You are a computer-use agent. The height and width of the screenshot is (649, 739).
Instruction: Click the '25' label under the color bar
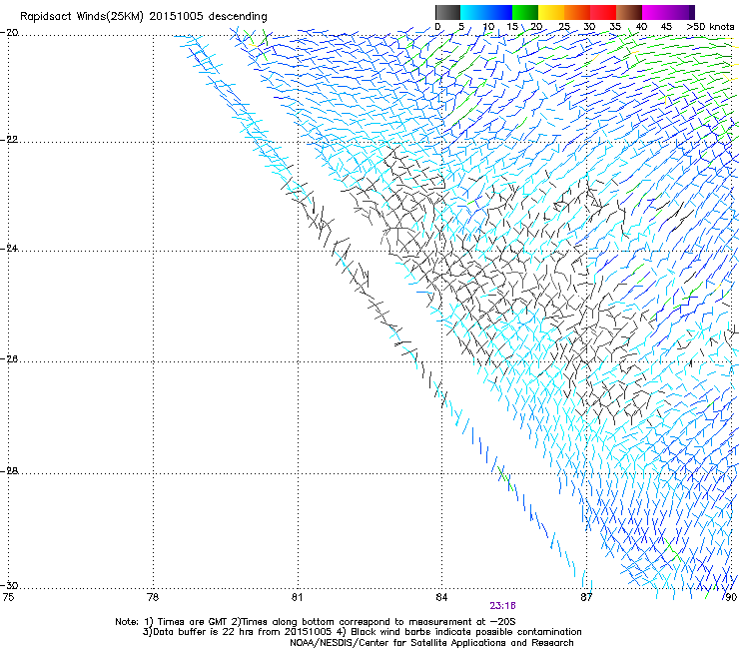click(x=564, y=27)
